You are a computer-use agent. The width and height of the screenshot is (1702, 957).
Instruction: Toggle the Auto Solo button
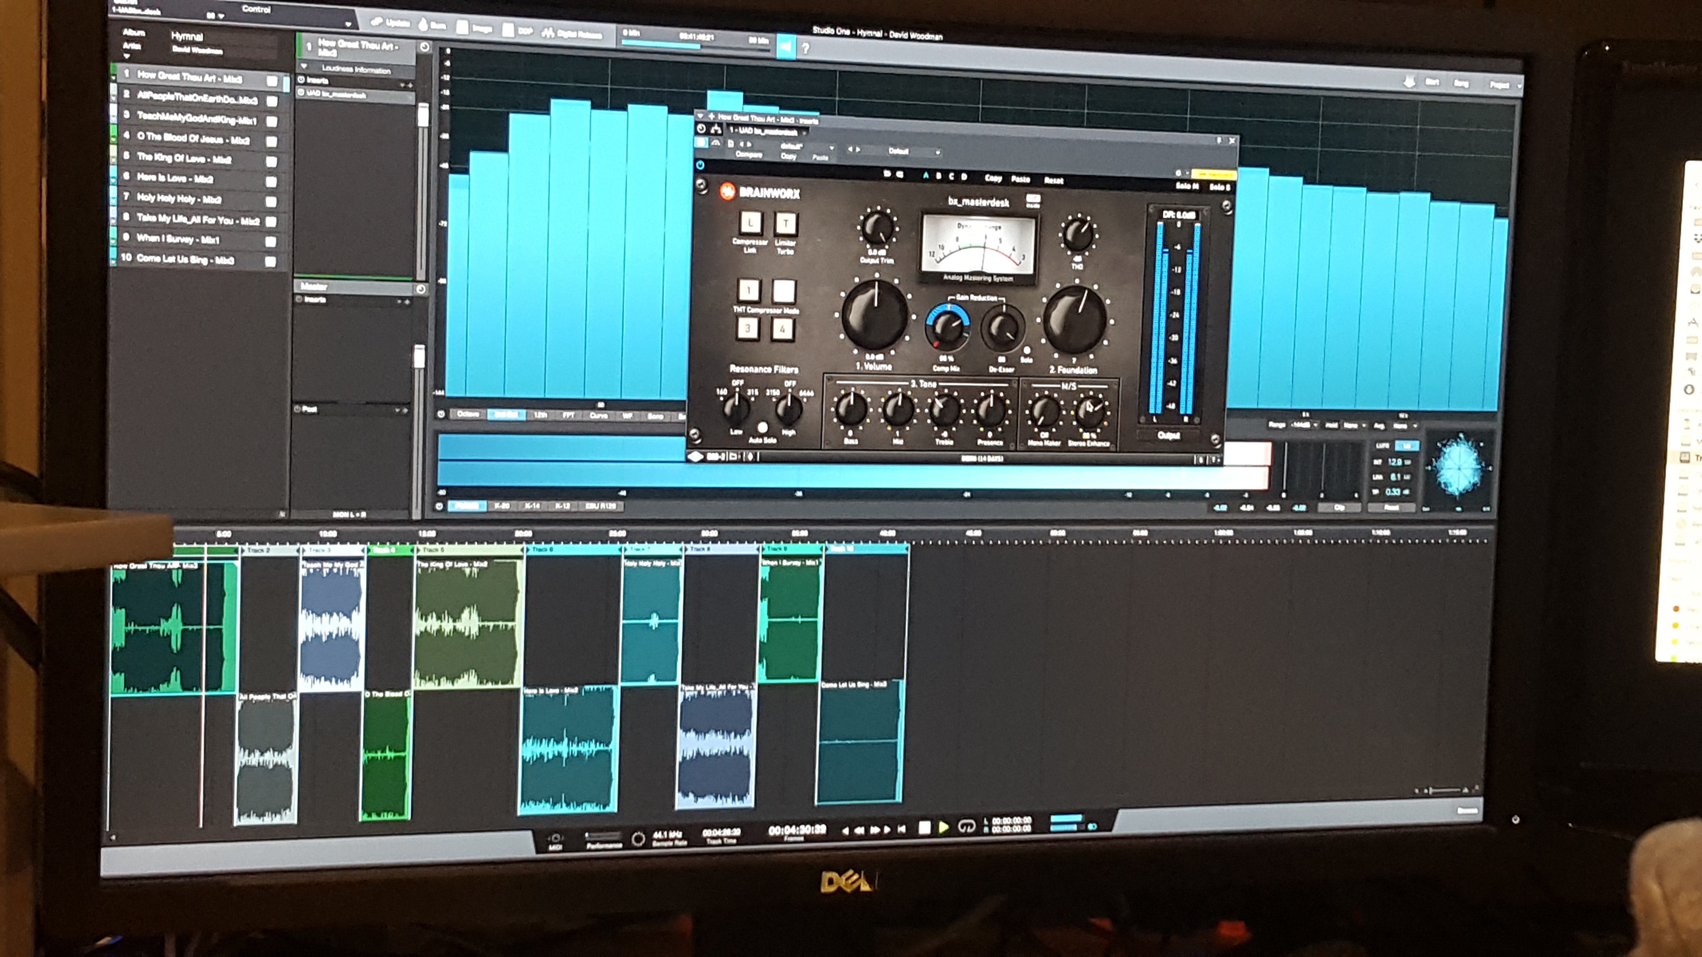tap(762, 427)
